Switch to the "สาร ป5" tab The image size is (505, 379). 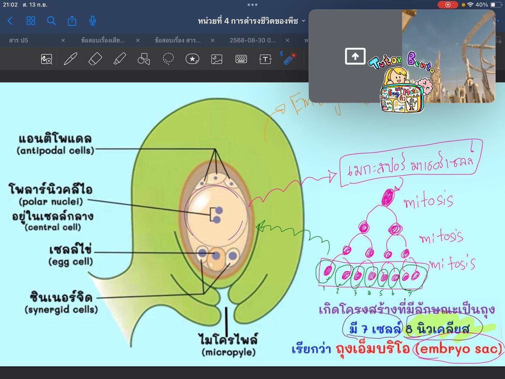(x=19, y=40)
